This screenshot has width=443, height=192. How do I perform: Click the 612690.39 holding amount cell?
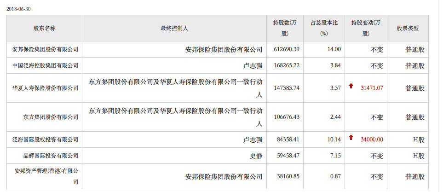[x=285, y=49]
